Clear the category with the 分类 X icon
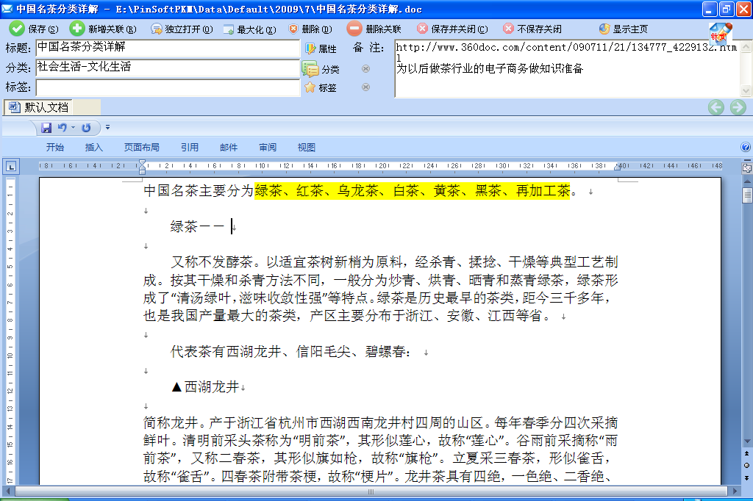 pyautogui.click(x=365, y=69)
